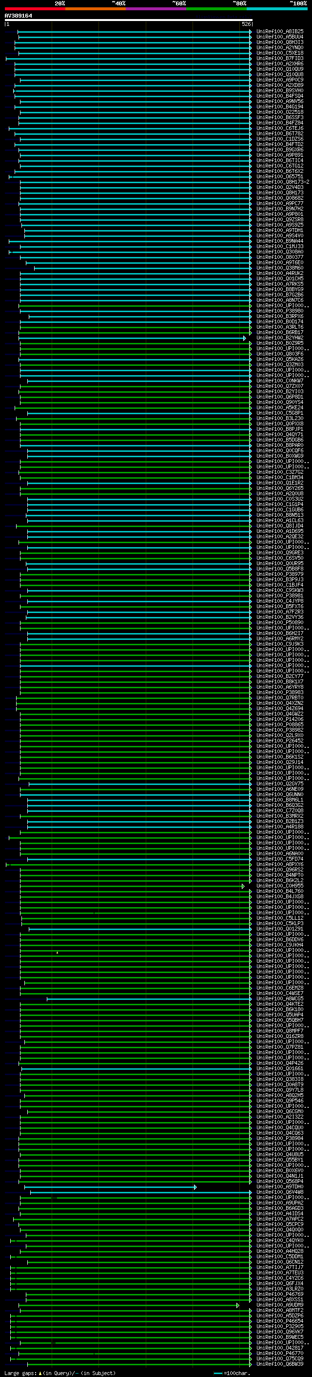Image resolution: width=312 pixels, height=1377 pixels.
Task: Click the query name AV389164
Action: [x=18, y=16]
